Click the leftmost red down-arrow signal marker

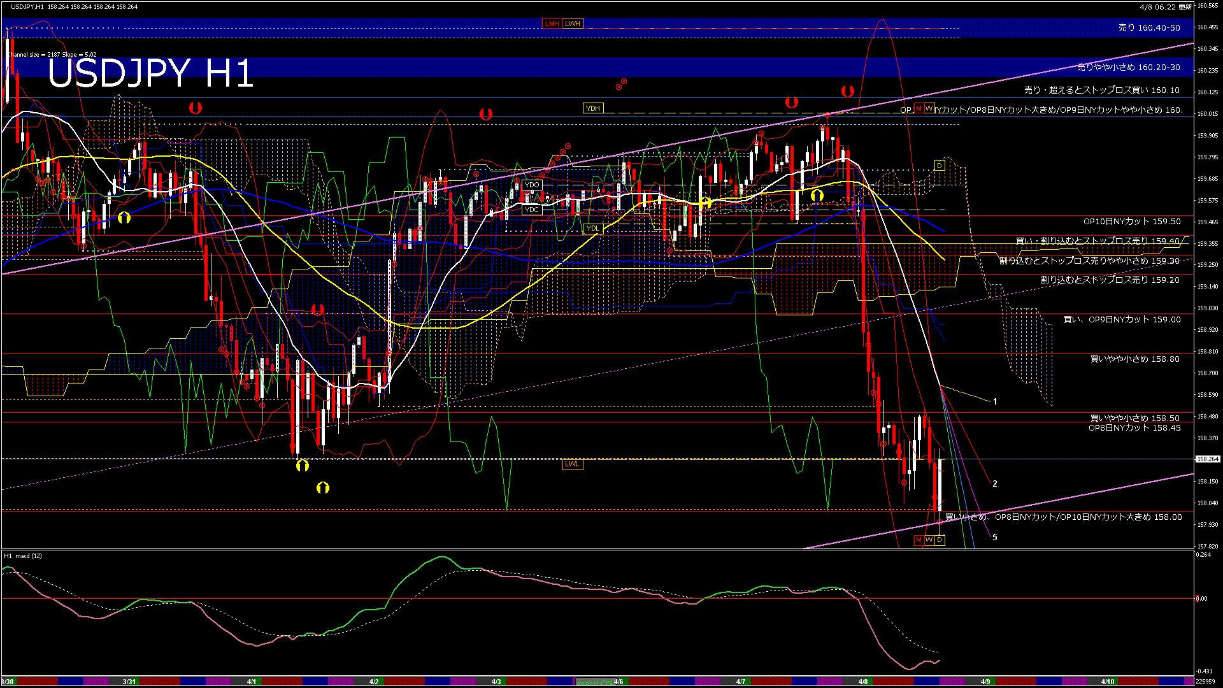[196, 108]
